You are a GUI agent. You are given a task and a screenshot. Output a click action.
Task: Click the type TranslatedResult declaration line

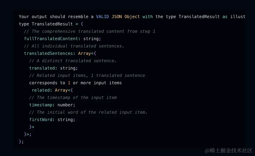click(x=51, y=24)
